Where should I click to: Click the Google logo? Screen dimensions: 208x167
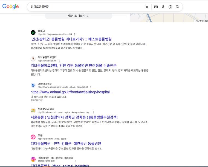(10, 7)
